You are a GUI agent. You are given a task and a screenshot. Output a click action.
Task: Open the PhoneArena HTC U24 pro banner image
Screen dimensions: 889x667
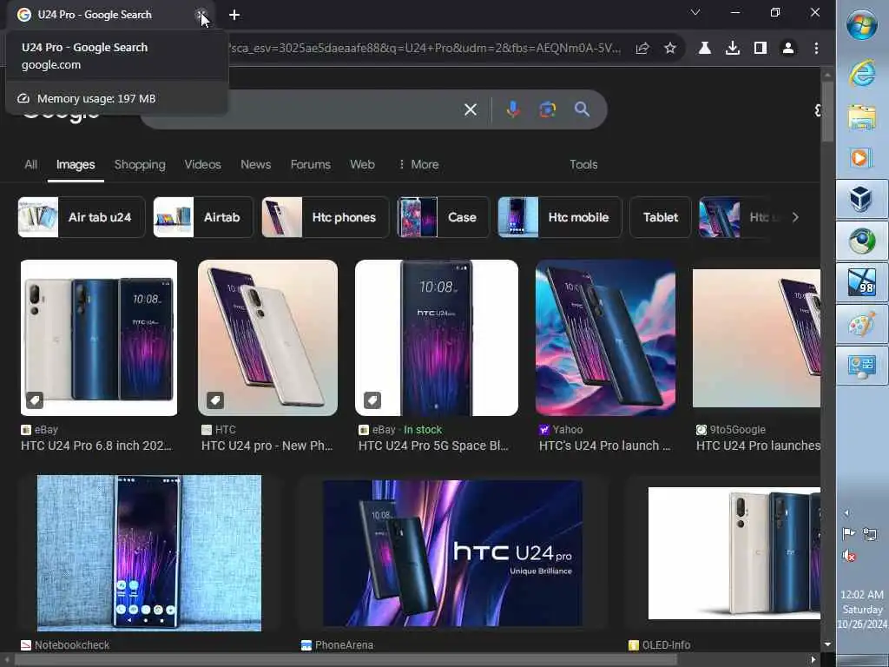(x=452, y=553)
